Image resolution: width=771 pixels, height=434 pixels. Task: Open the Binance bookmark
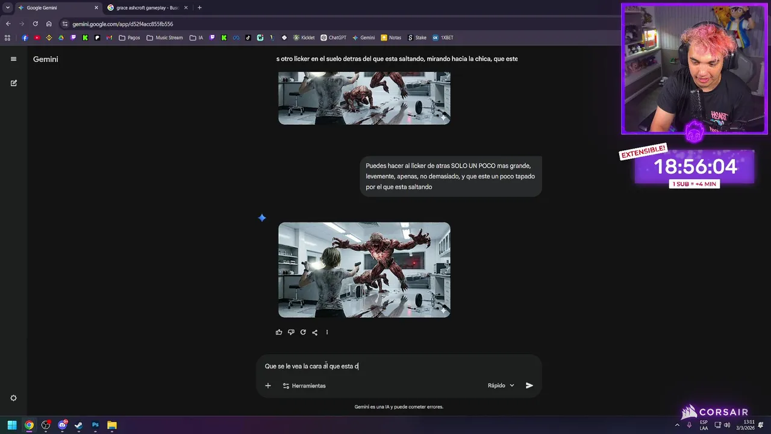(x=49, y=37)
